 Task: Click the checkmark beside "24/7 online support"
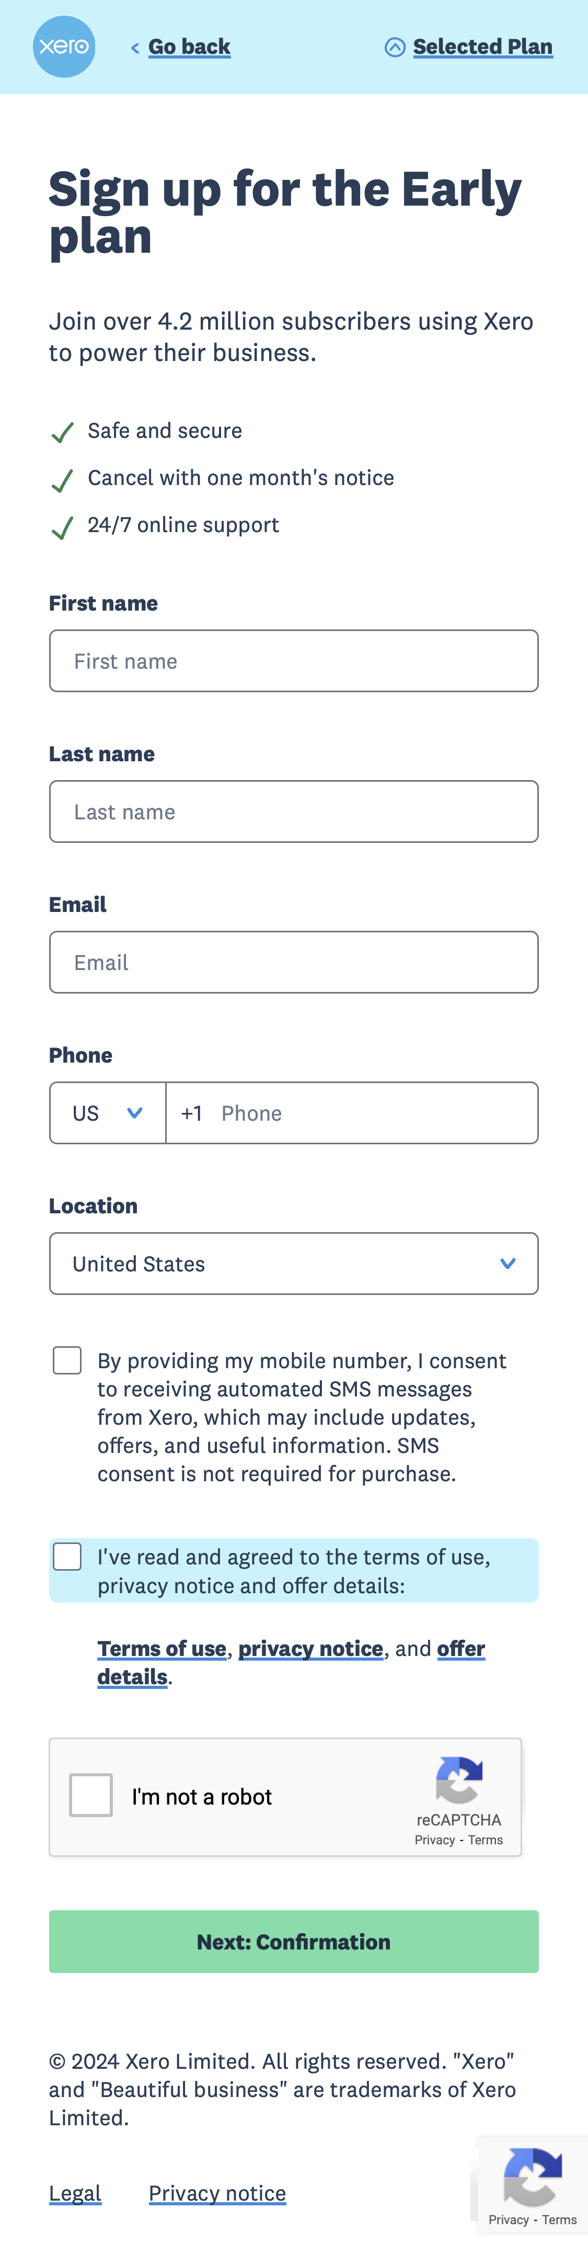tap(61, 527)
